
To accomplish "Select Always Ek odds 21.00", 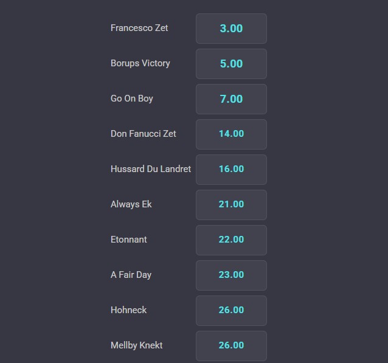I will (231, 205).
